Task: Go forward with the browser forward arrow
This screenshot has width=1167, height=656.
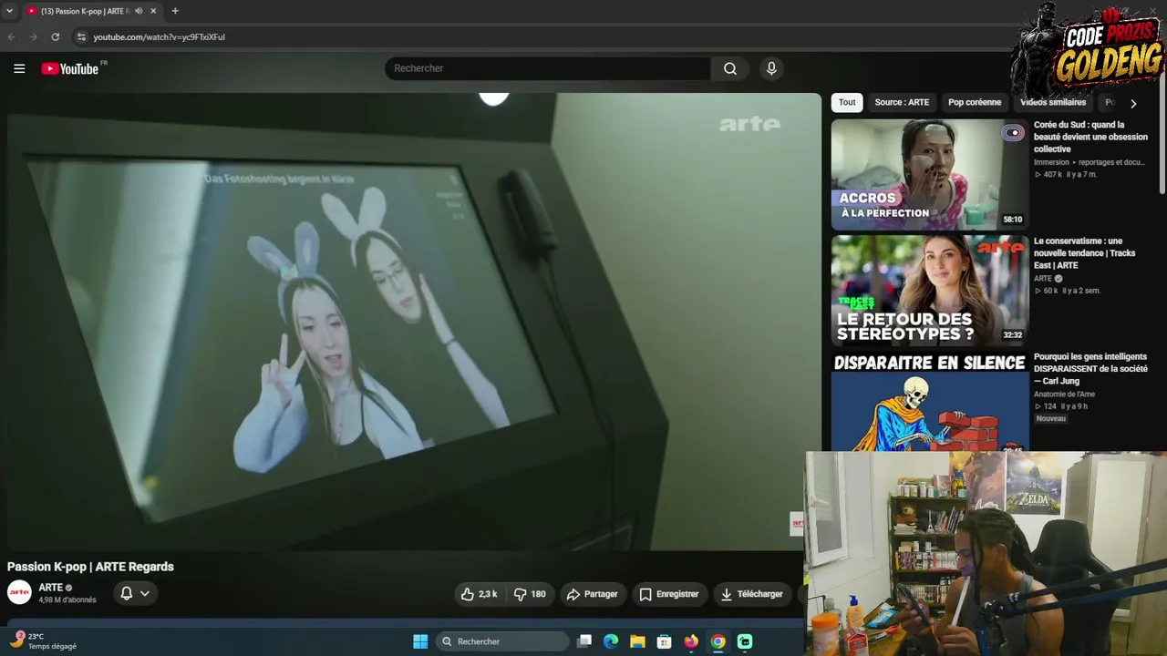Action: pyautogui.click(x=34, y=37)
